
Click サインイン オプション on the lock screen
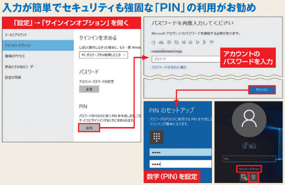(249, 169)
